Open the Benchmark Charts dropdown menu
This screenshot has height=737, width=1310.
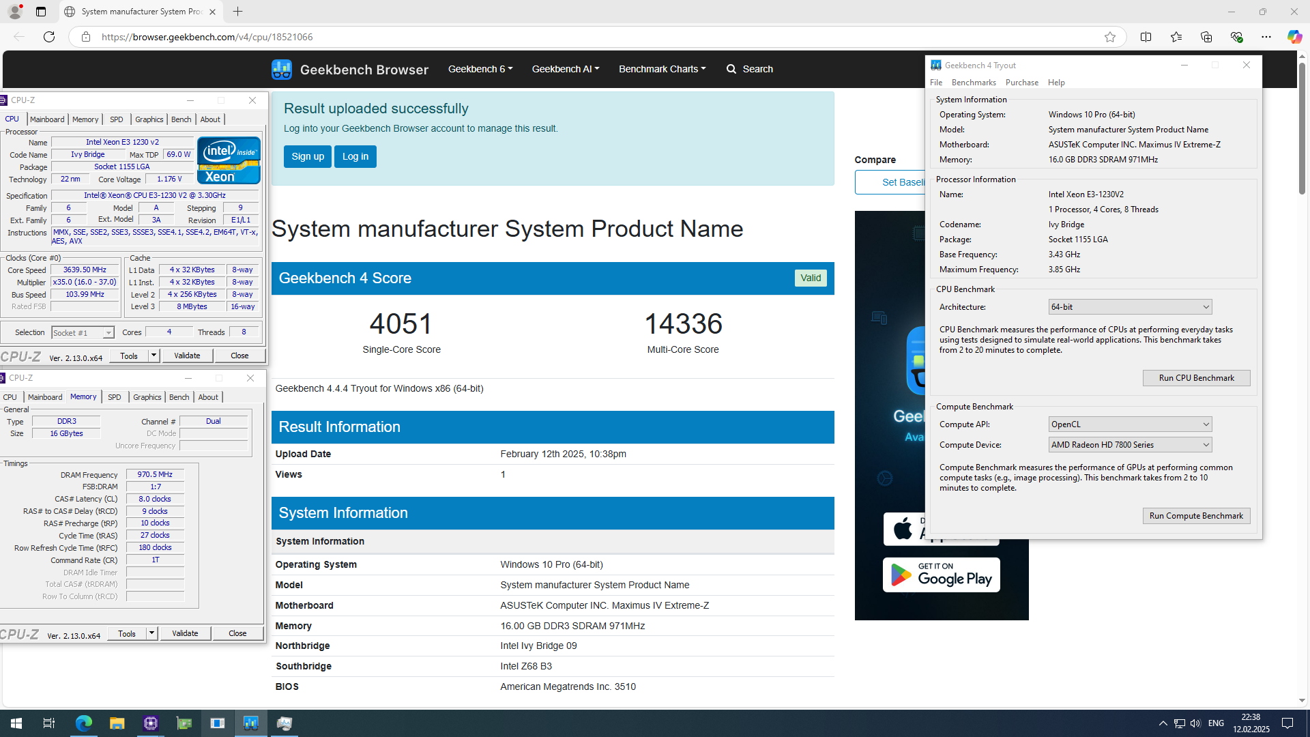click(662, 69)
